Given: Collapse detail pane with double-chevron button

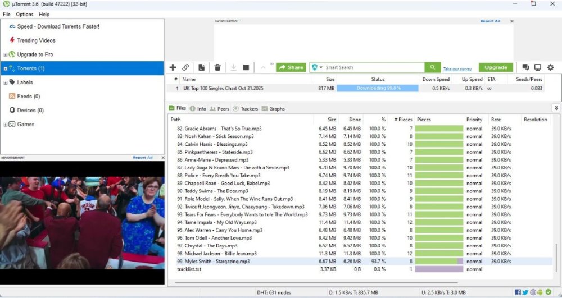Looking at the screenshot, I should (556, 108).
